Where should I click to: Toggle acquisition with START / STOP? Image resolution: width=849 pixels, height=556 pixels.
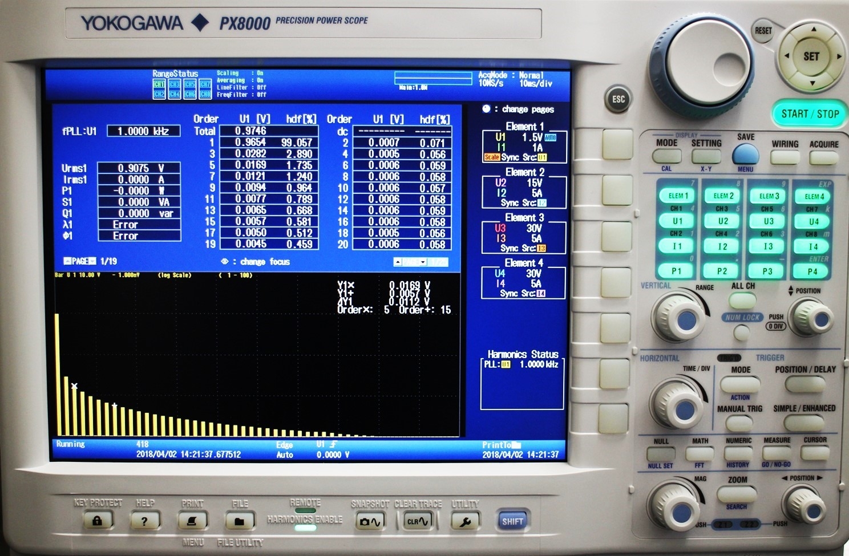click(810, 113)
